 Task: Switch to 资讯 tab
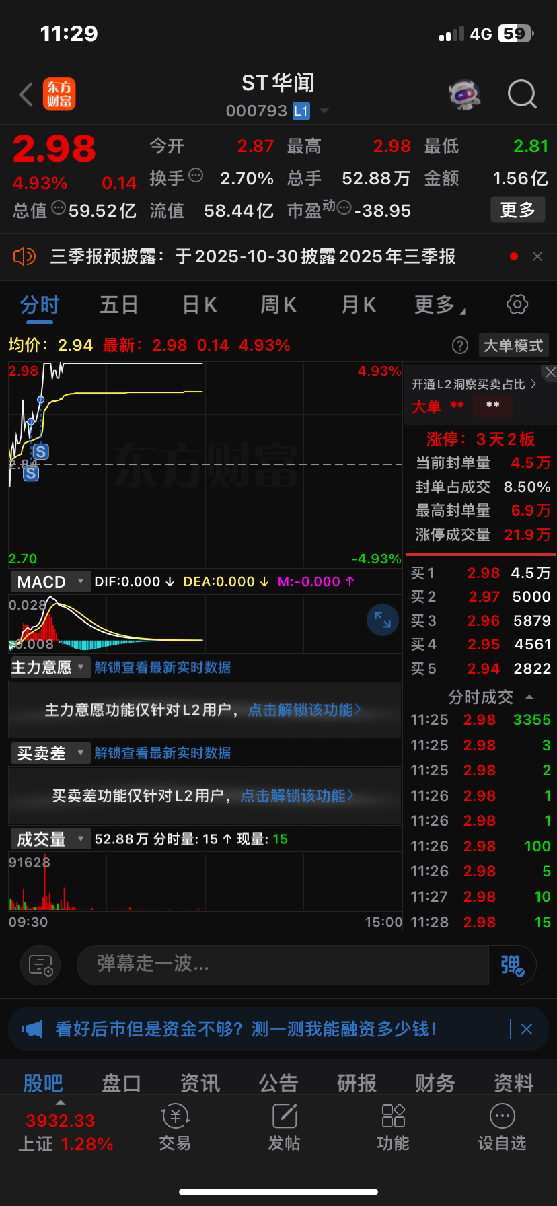200,1083
